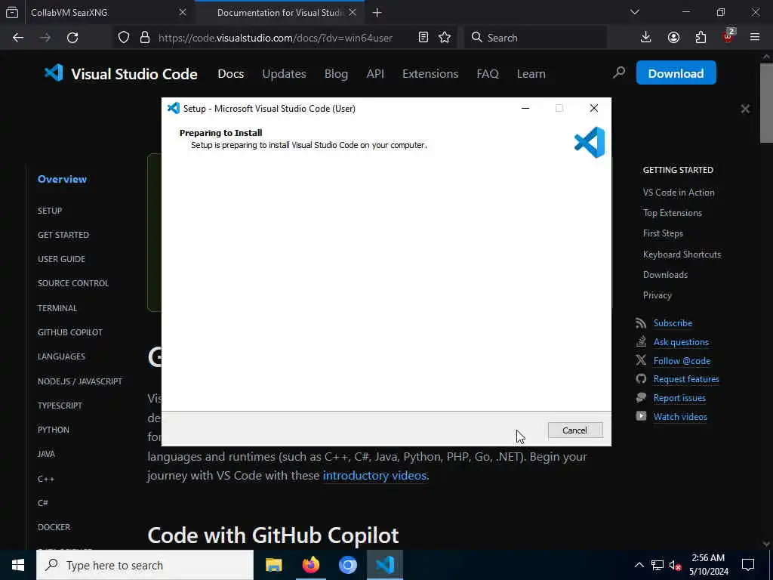Screen dimensions: 773x580
Task: Select Overview in the docs sidebar
Action: pos(62,179)
